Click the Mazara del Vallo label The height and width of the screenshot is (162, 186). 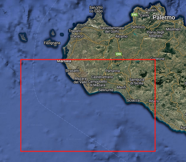[80, 80]
